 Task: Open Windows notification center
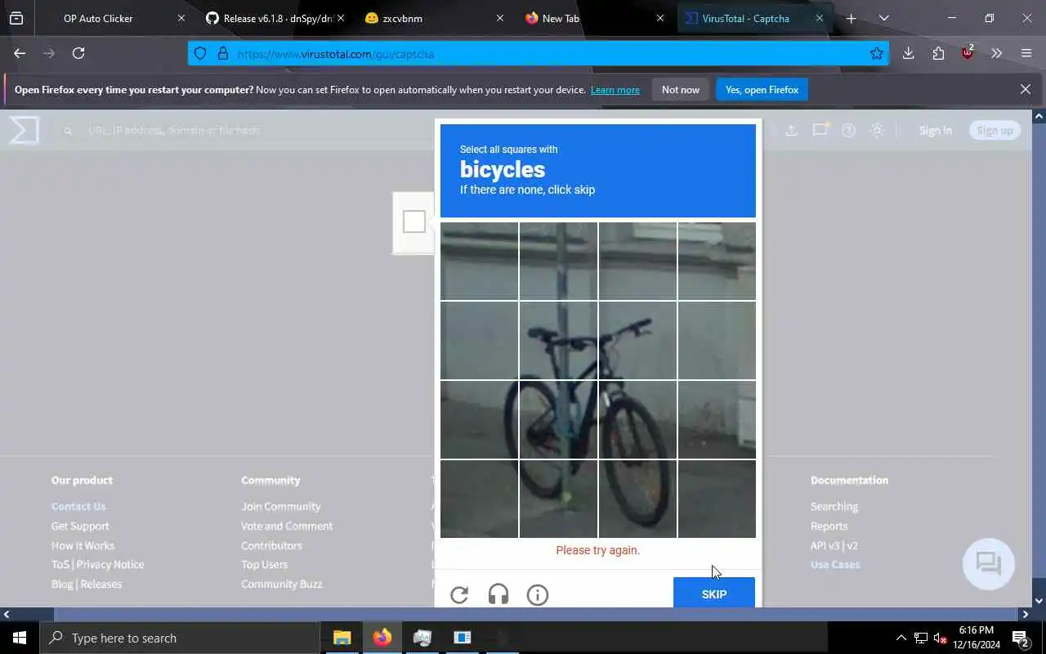(1021, 638)
